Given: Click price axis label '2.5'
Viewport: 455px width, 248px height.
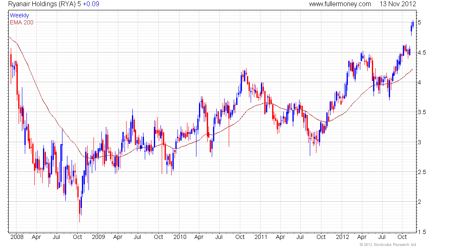Looking at the screenshot, I should (422, 172).
